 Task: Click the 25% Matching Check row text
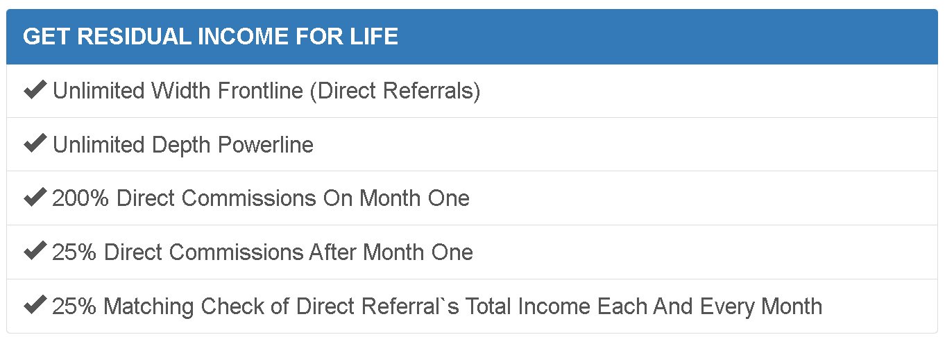tap(437, 306)
